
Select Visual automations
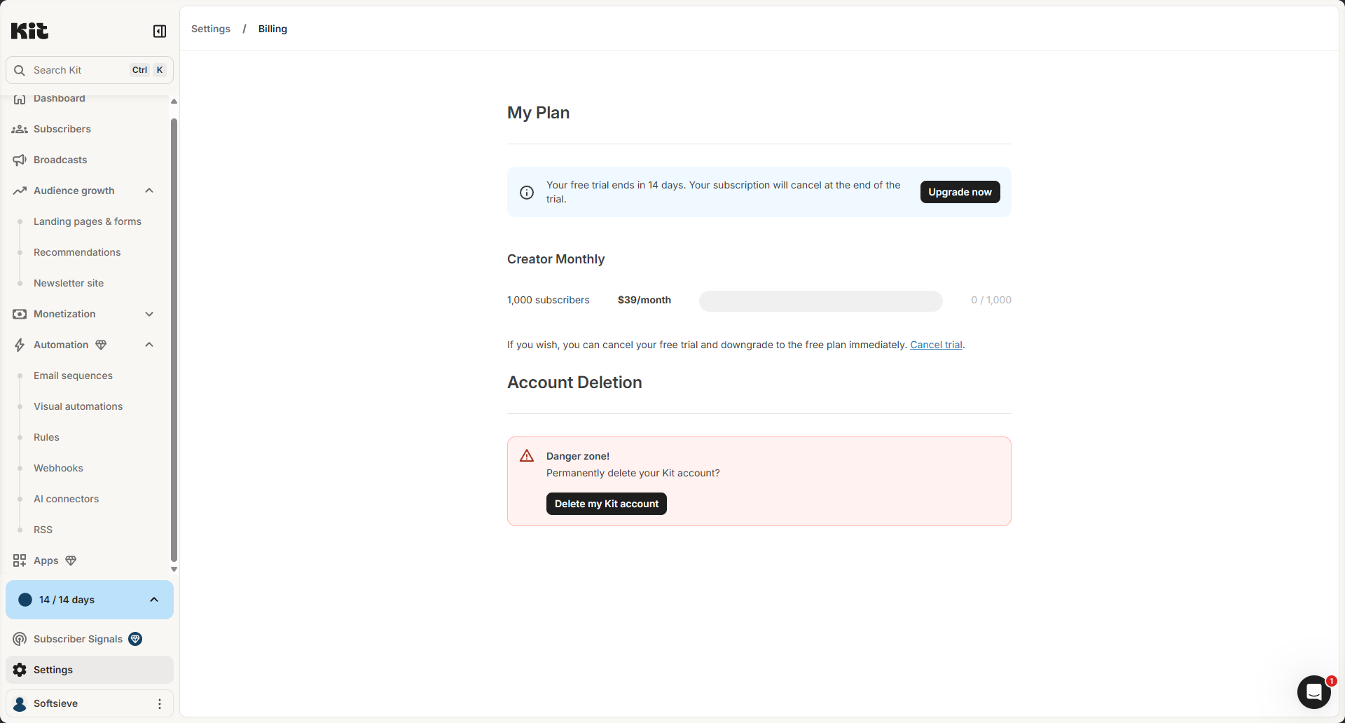click(x=78, y=406)
